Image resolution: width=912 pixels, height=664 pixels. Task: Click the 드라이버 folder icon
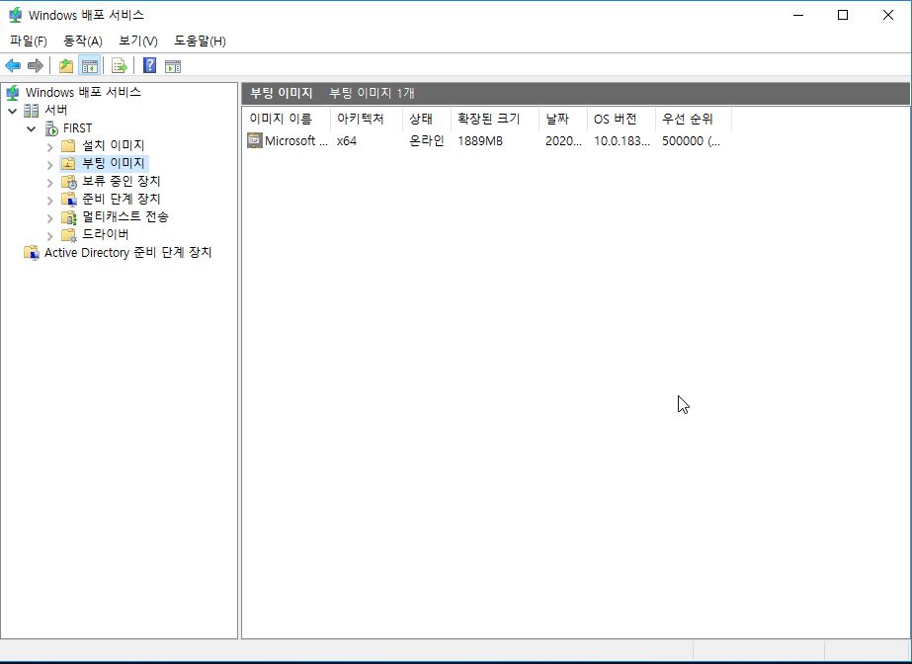[69, 235]
